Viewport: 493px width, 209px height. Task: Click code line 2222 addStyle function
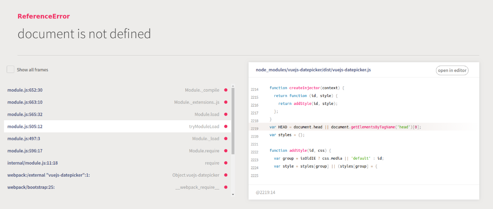point(300,150)
